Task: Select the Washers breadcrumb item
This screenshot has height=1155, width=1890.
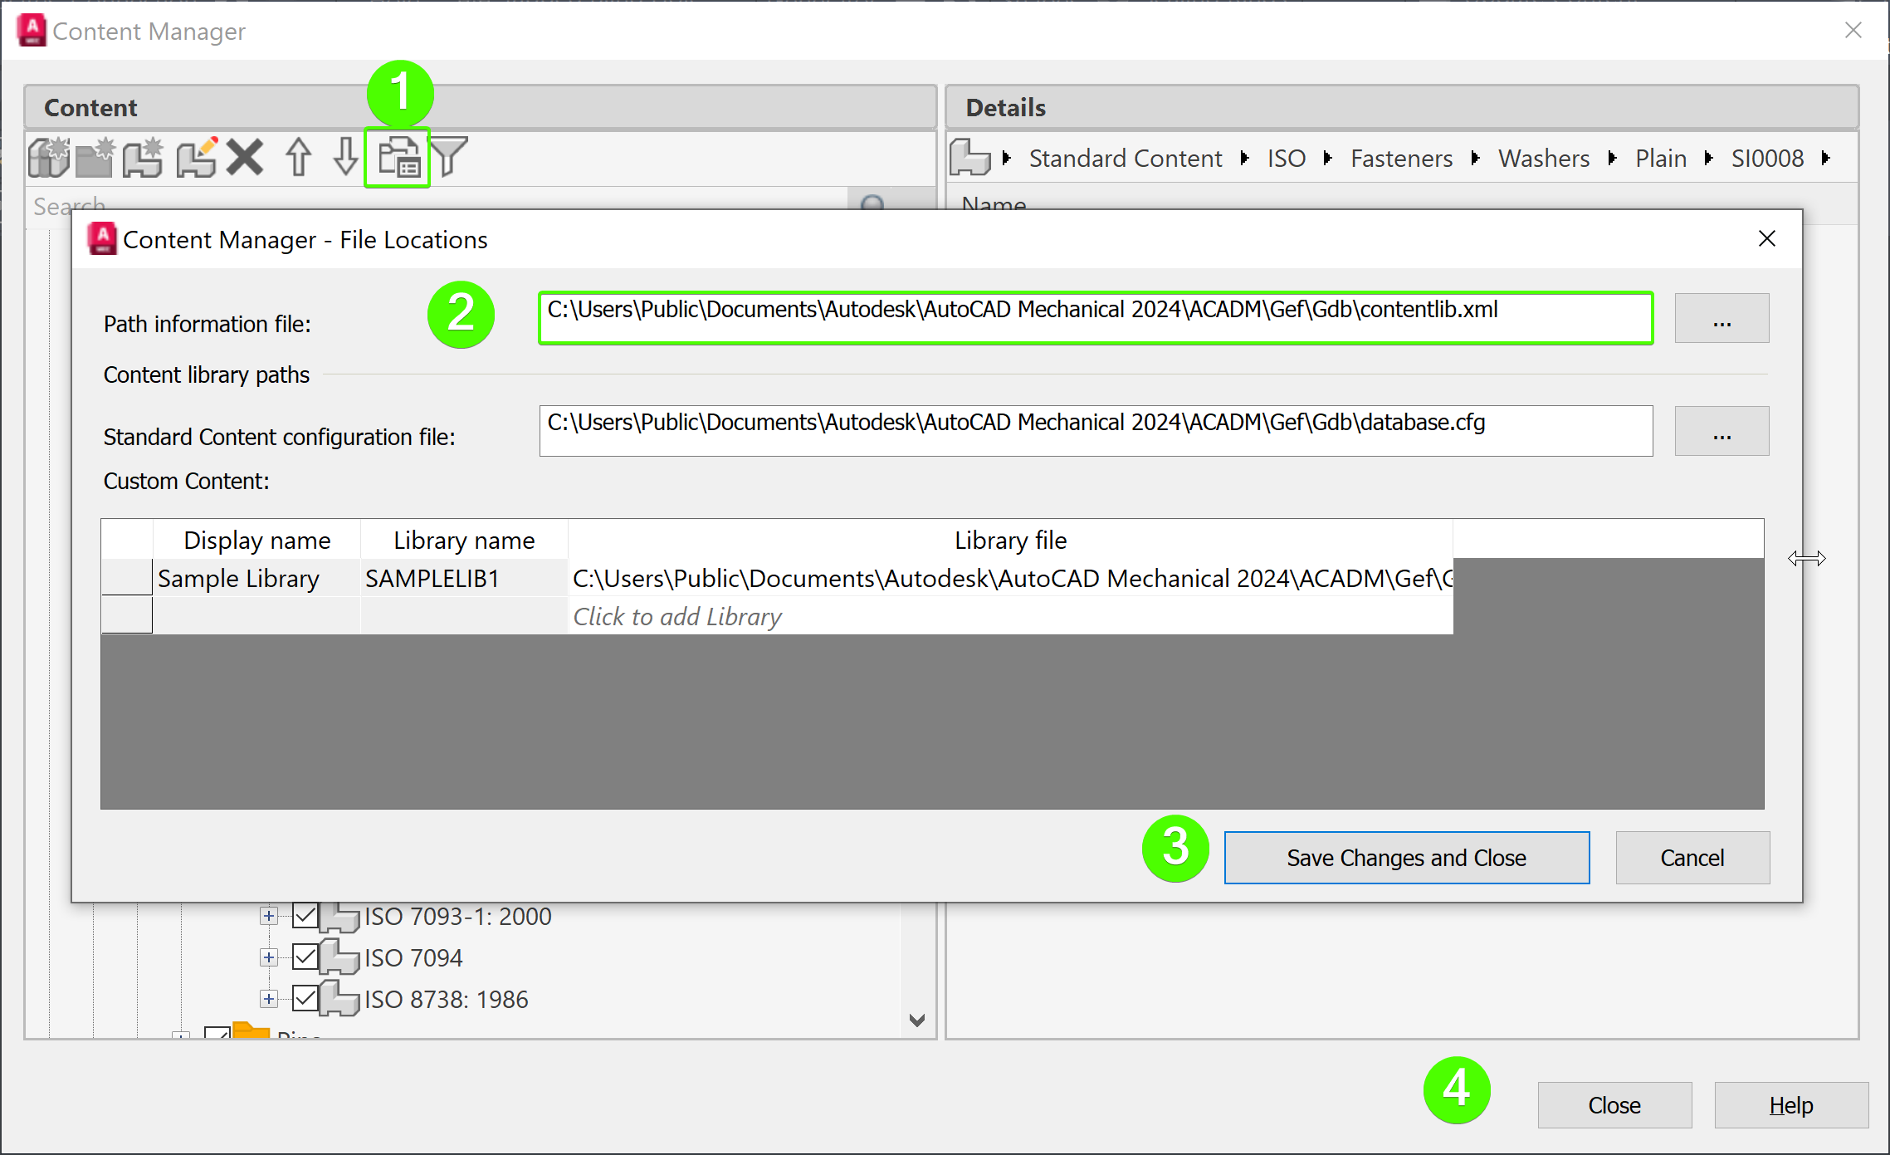Action: pos(1543,158)
